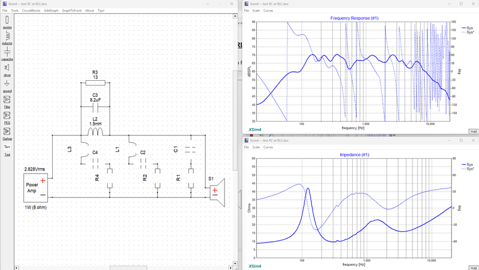Click the C2 capacitor in schematic
The height and width of the screenshot is (270, 479).
[x=143, y=163]
